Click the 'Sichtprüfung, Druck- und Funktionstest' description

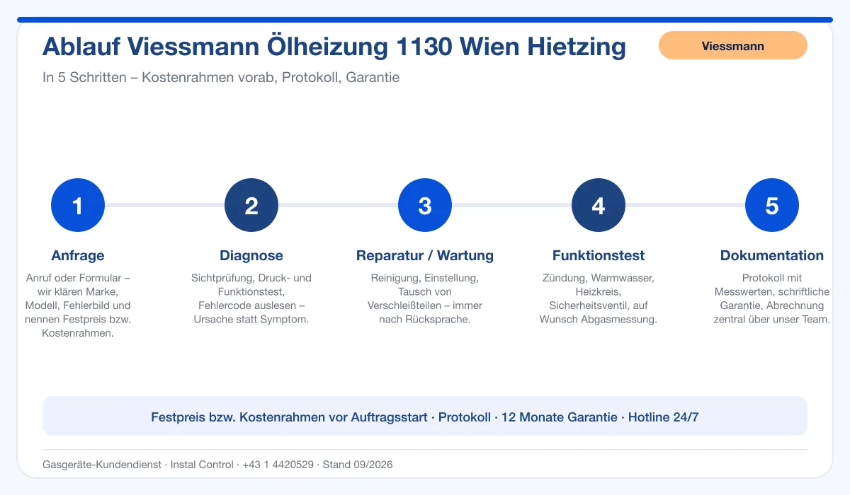(x=251, y=298)
